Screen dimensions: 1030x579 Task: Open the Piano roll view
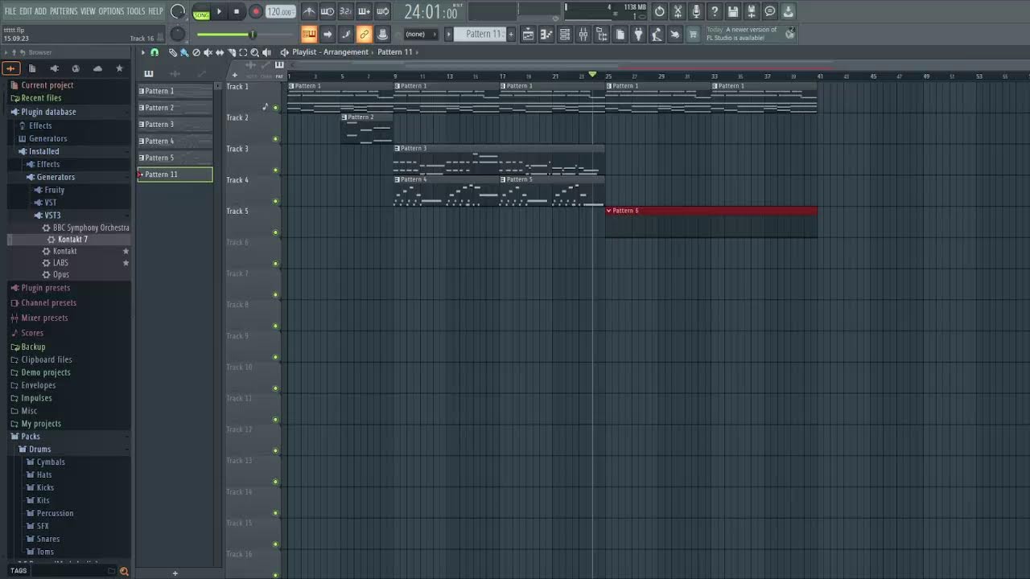click(546, 34)
